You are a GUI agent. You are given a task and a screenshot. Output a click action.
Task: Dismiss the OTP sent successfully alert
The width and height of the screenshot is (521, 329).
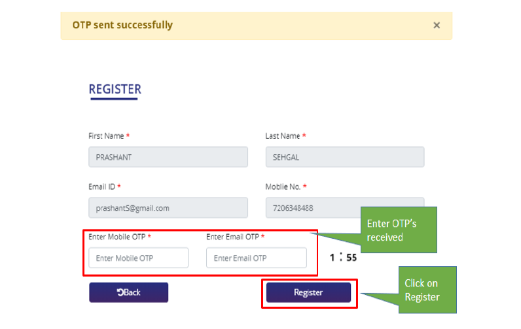click(437, 26)
